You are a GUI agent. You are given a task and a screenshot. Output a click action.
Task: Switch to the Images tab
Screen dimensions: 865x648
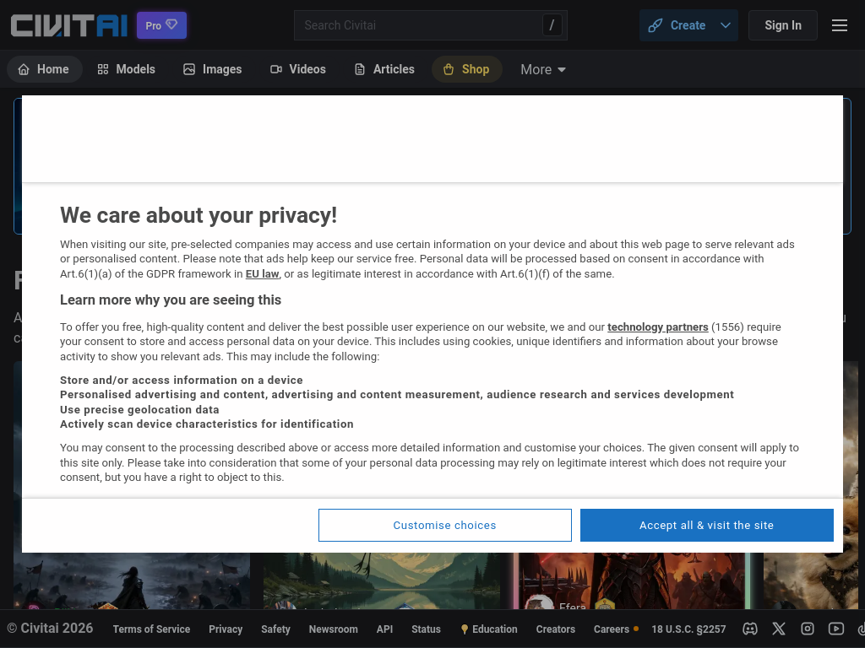pos(213,69)
